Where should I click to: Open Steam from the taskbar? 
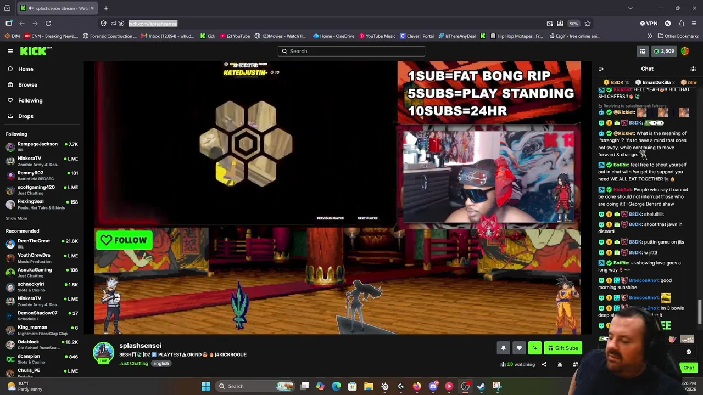pos(481,386)
